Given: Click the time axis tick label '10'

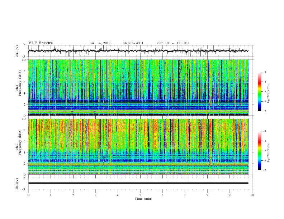Looking at the screenshot, I should tap(252, 195).
